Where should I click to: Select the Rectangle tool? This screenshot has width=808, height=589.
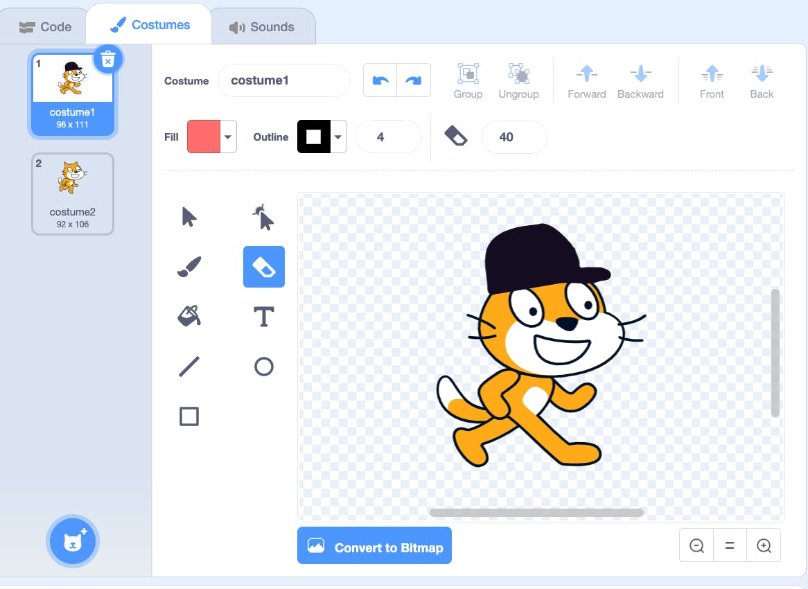189,416
